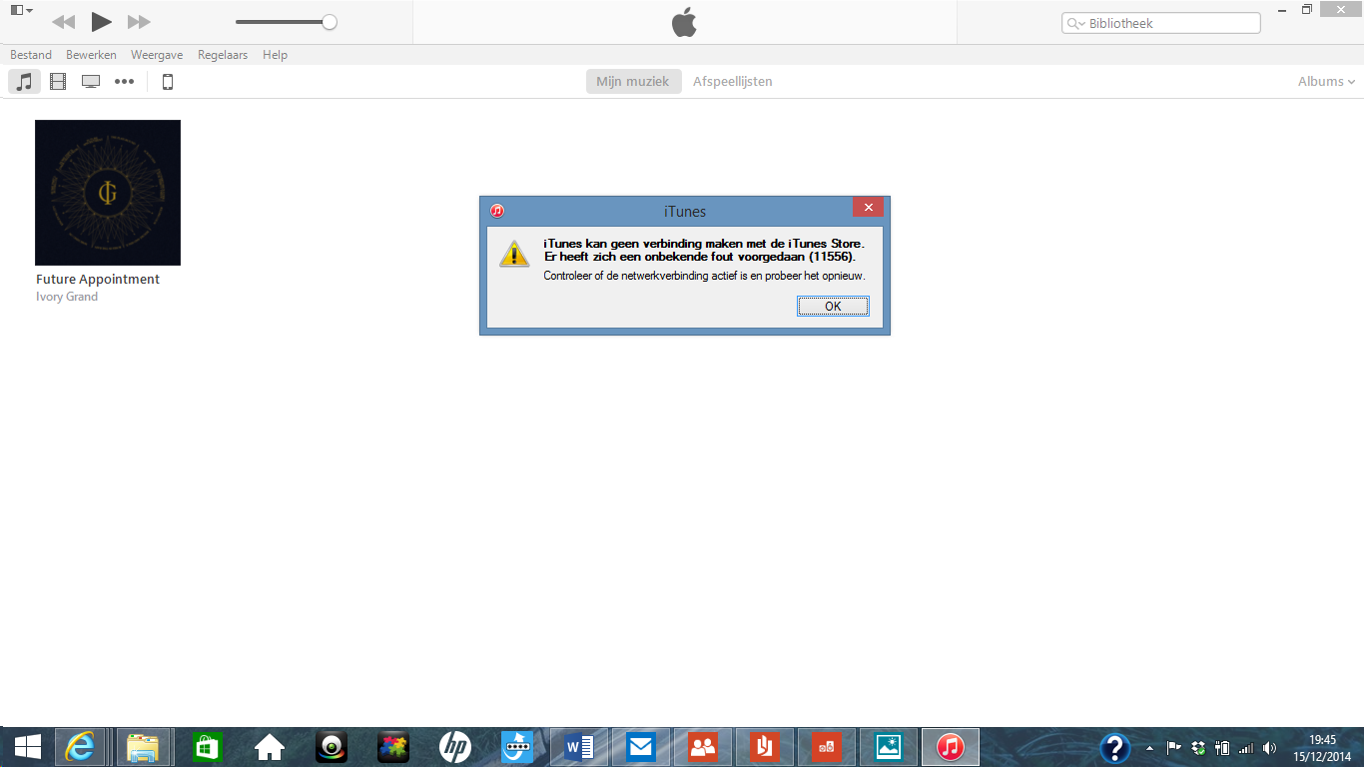Open the Windows Store taskbar icon
The height and width of the screenshot is (767, 1364).
tap(207, 747)
